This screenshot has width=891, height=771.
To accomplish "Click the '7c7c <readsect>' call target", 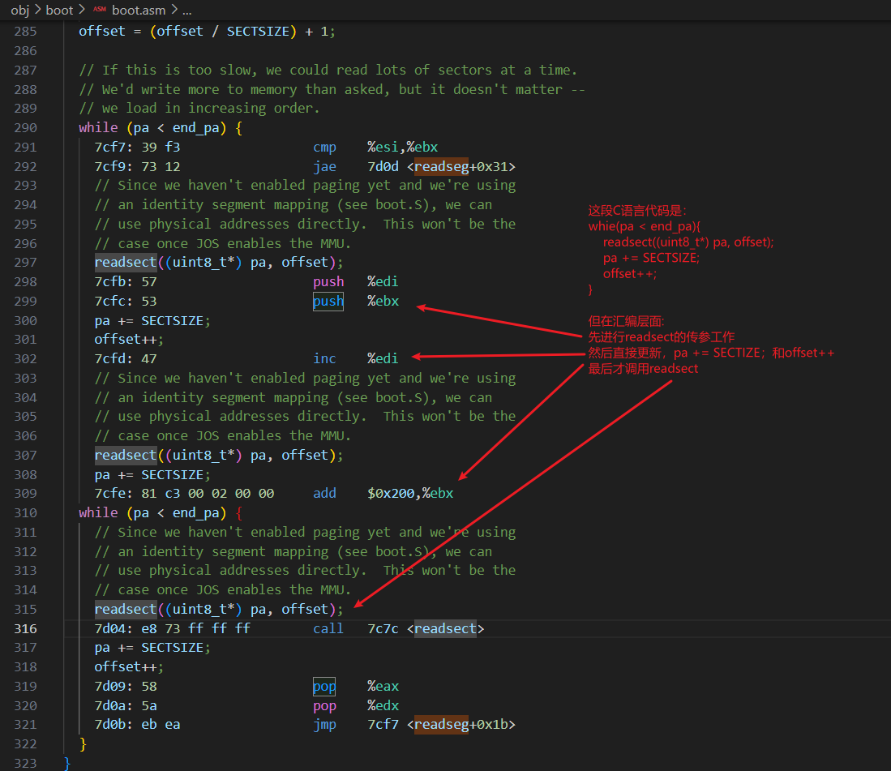I will [426, 628].
